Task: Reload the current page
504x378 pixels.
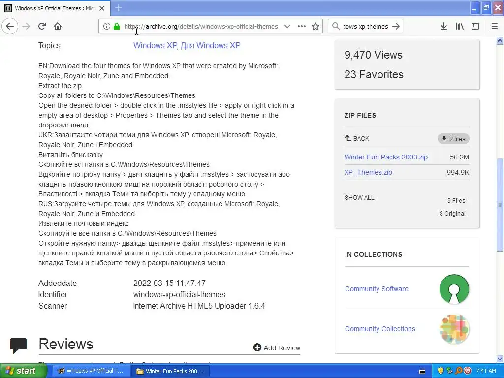Action: (42, 26)
